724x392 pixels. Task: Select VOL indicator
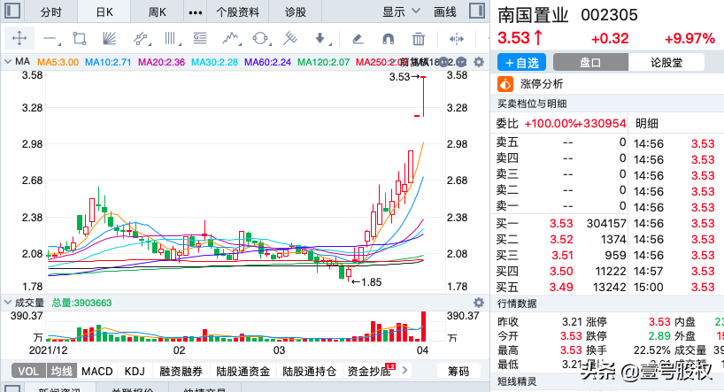[28, 372]
